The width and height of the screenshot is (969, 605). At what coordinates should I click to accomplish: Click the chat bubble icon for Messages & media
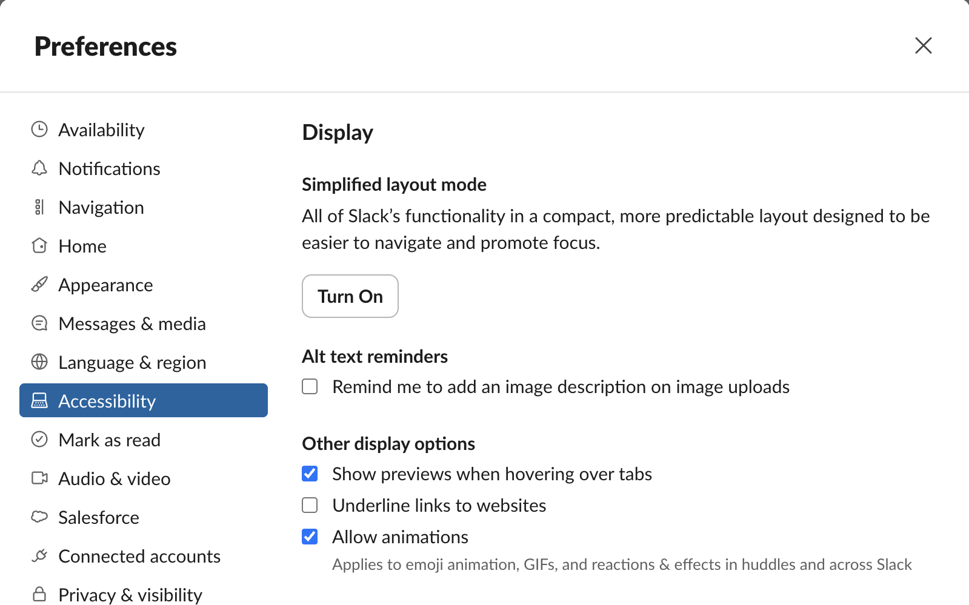pyautogui.click(x=39, y=323)
